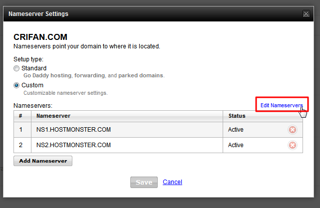Click the CRIFAN.COM domain heading
320x208 pixels.
[x=40, y=37]
